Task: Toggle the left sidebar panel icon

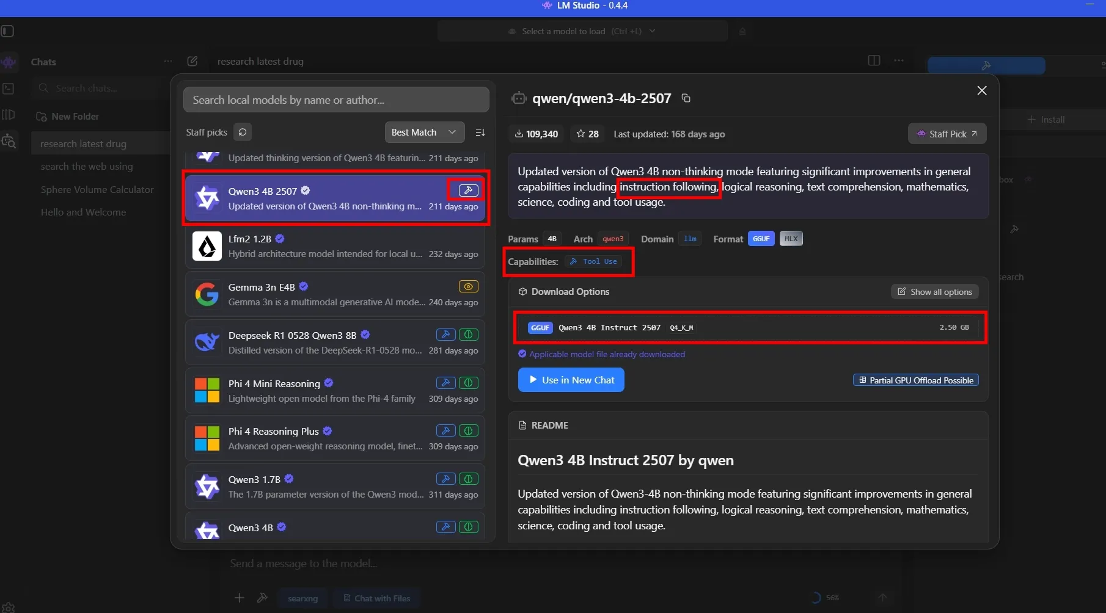Action: [x=7, y=31]
